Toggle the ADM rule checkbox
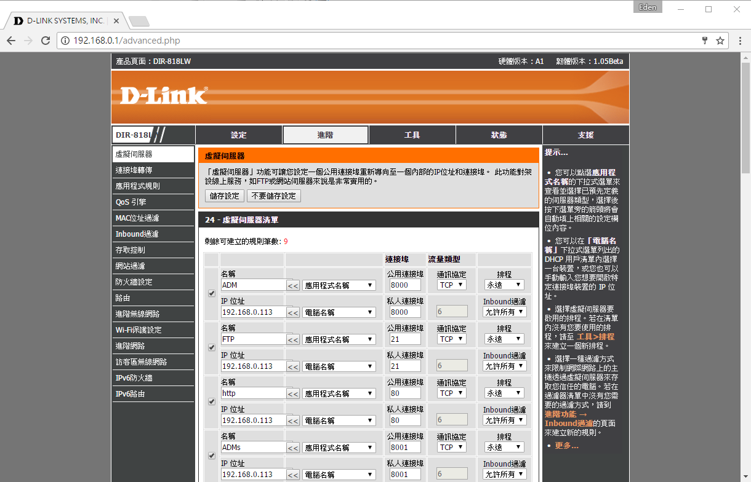 (x=212, y=293)
